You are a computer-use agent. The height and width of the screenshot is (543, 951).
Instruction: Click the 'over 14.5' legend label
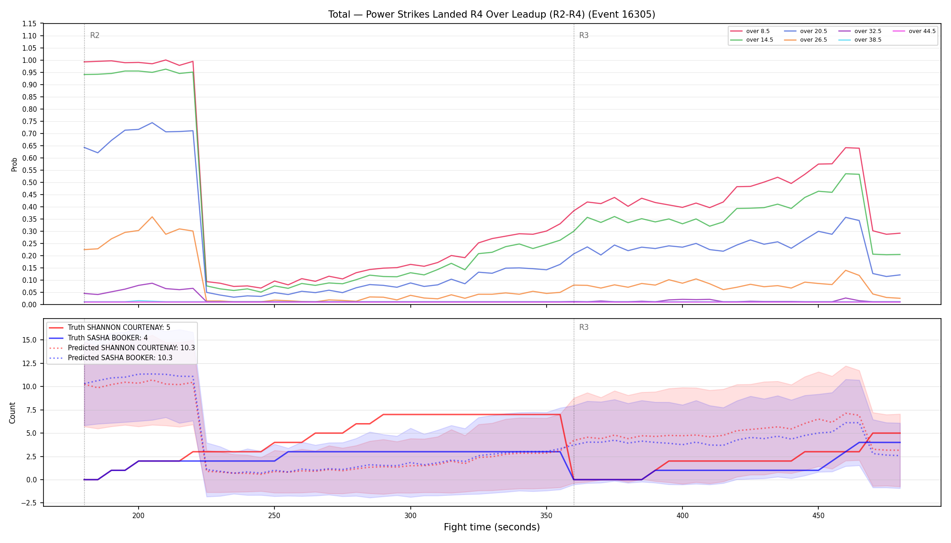759,40
